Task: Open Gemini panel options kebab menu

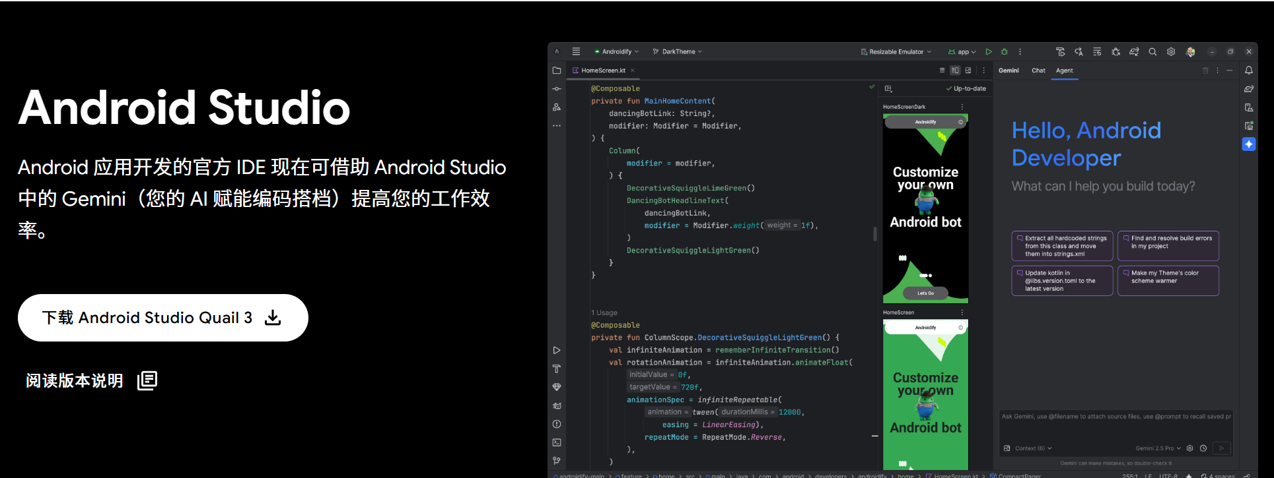Action: point(1217,71)
